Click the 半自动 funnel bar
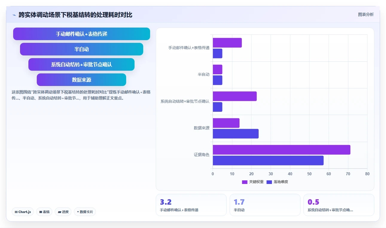Image resolution: width=386 pixels, height=228 pixels. 82,49
